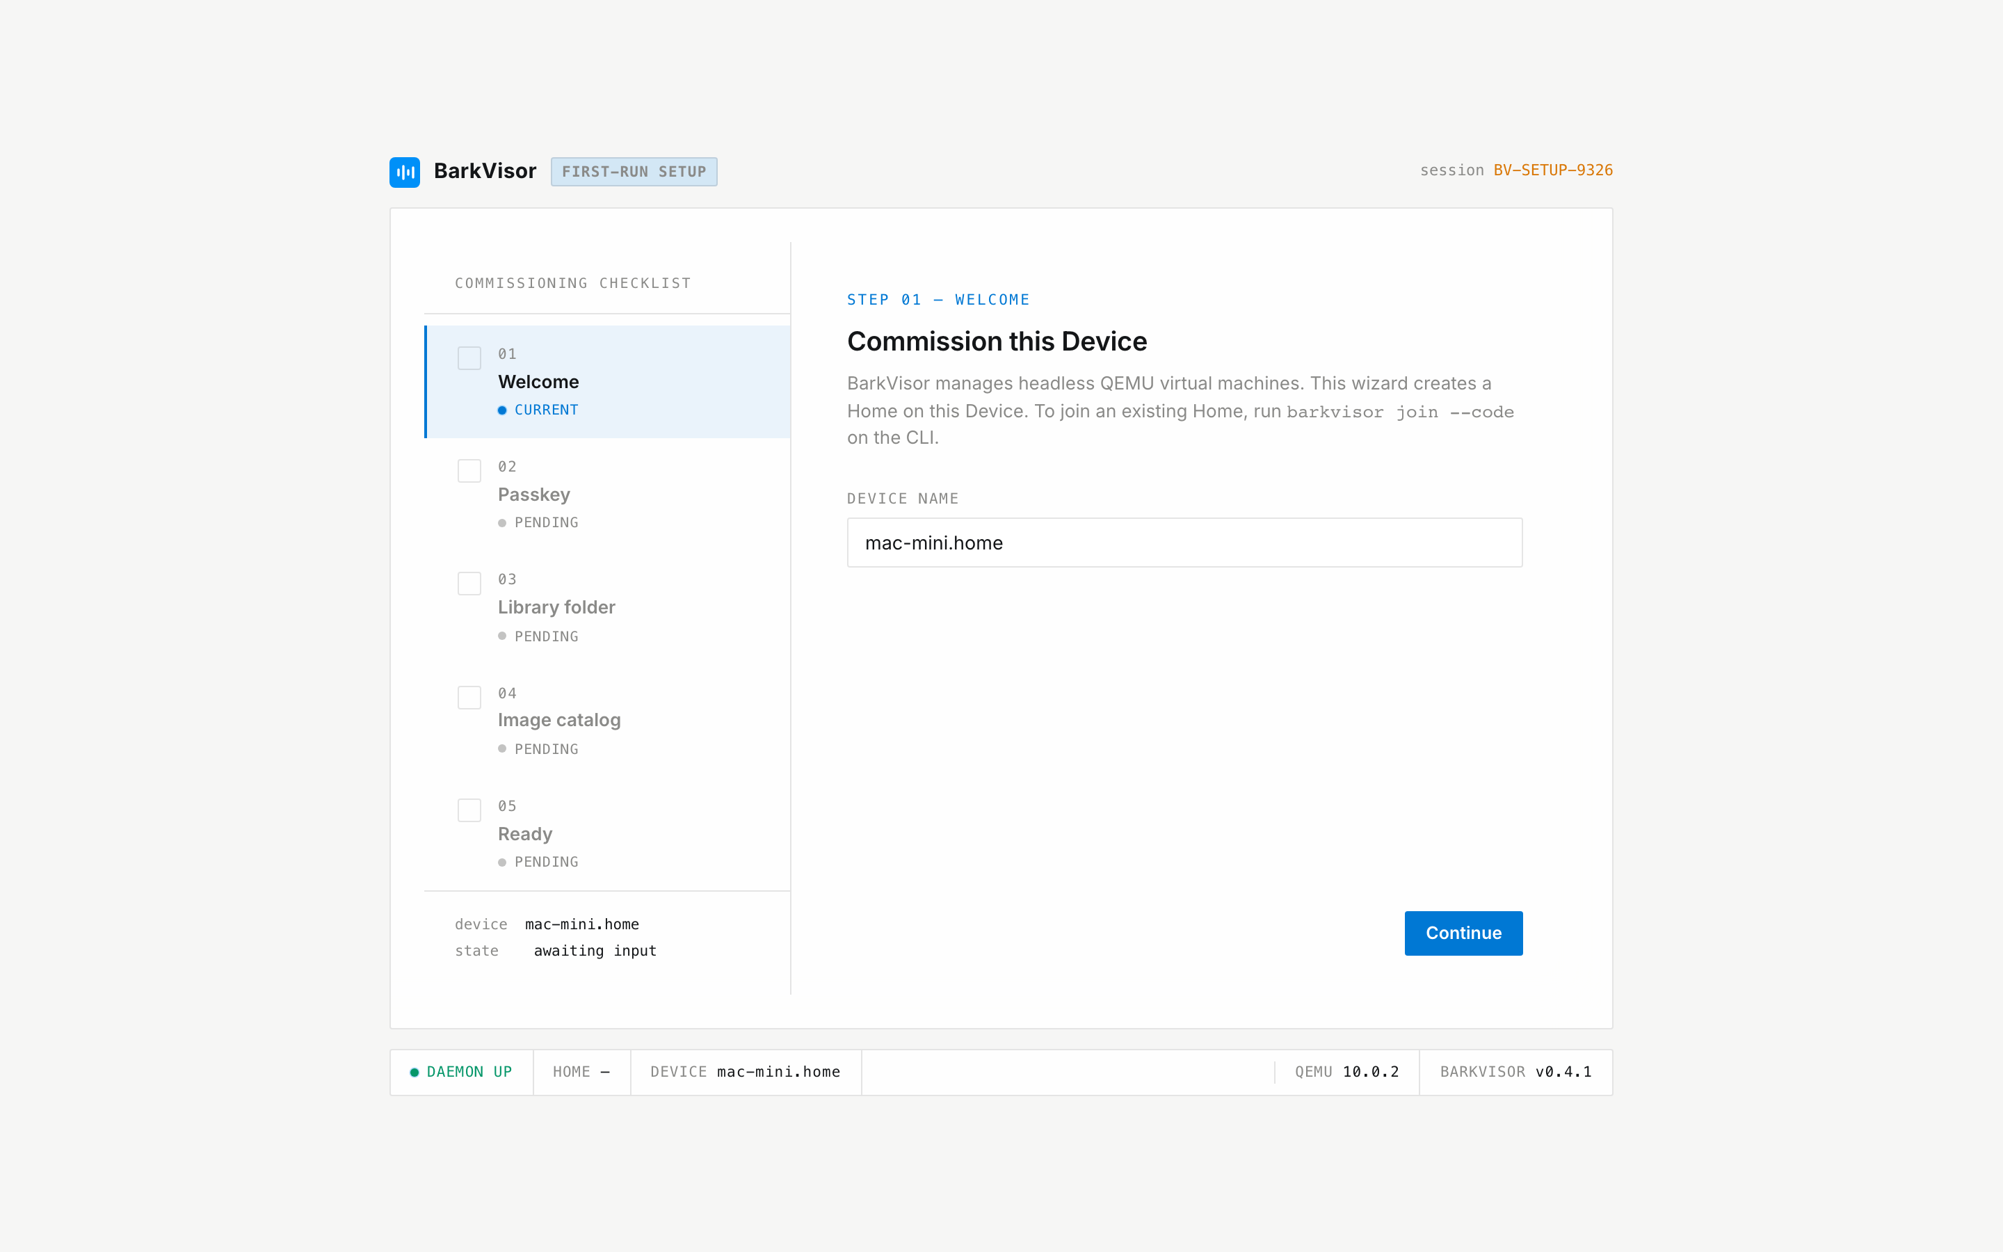Click the sidebar device mac-mini.home value
Screen dimensions: 2003x1252
point(582,924)
